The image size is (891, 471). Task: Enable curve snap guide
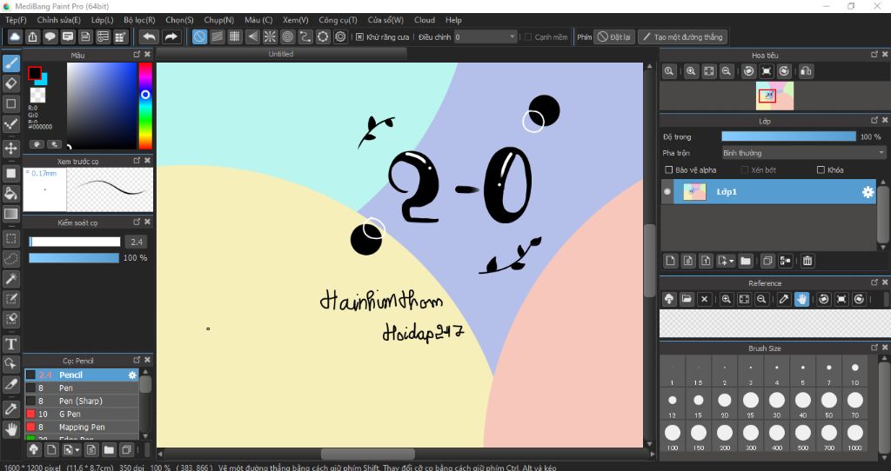305,36
